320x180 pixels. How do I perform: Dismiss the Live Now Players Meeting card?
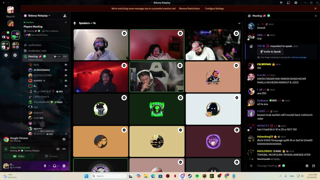click(66, 22)
